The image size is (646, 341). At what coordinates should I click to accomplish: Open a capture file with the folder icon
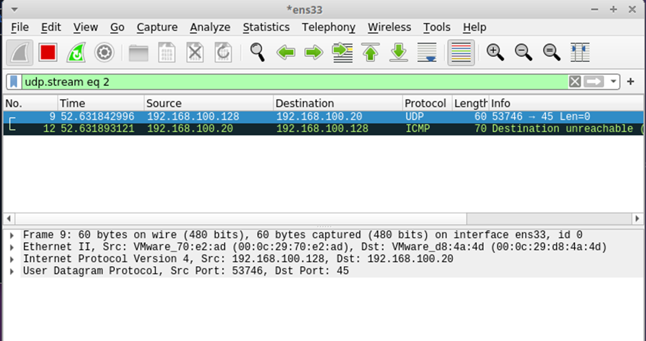click(x=138, y=52)
